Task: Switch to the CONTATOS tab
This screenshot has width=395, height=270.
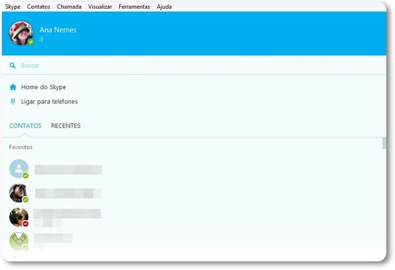Action: point(25,126)
